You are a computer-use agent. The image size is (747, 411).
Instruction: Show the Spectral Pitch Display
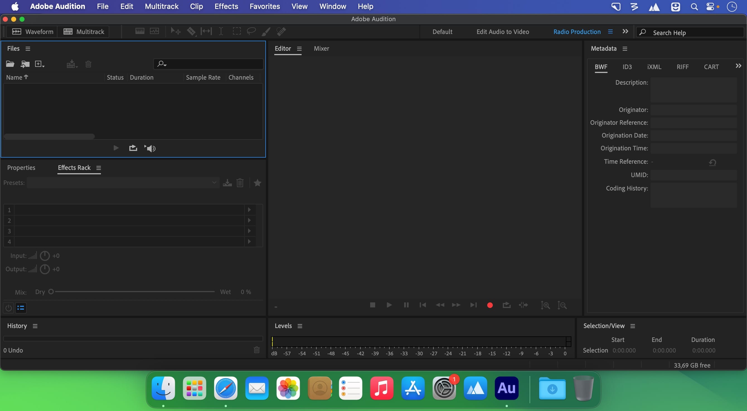click(x=154, y=31)
